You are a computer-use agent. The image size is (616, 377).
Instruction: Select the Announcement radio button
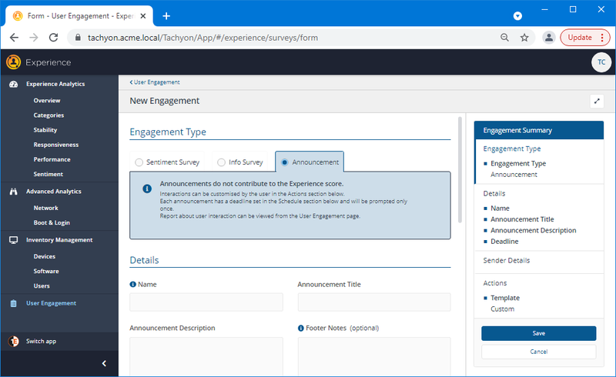(x=284, y=162)
